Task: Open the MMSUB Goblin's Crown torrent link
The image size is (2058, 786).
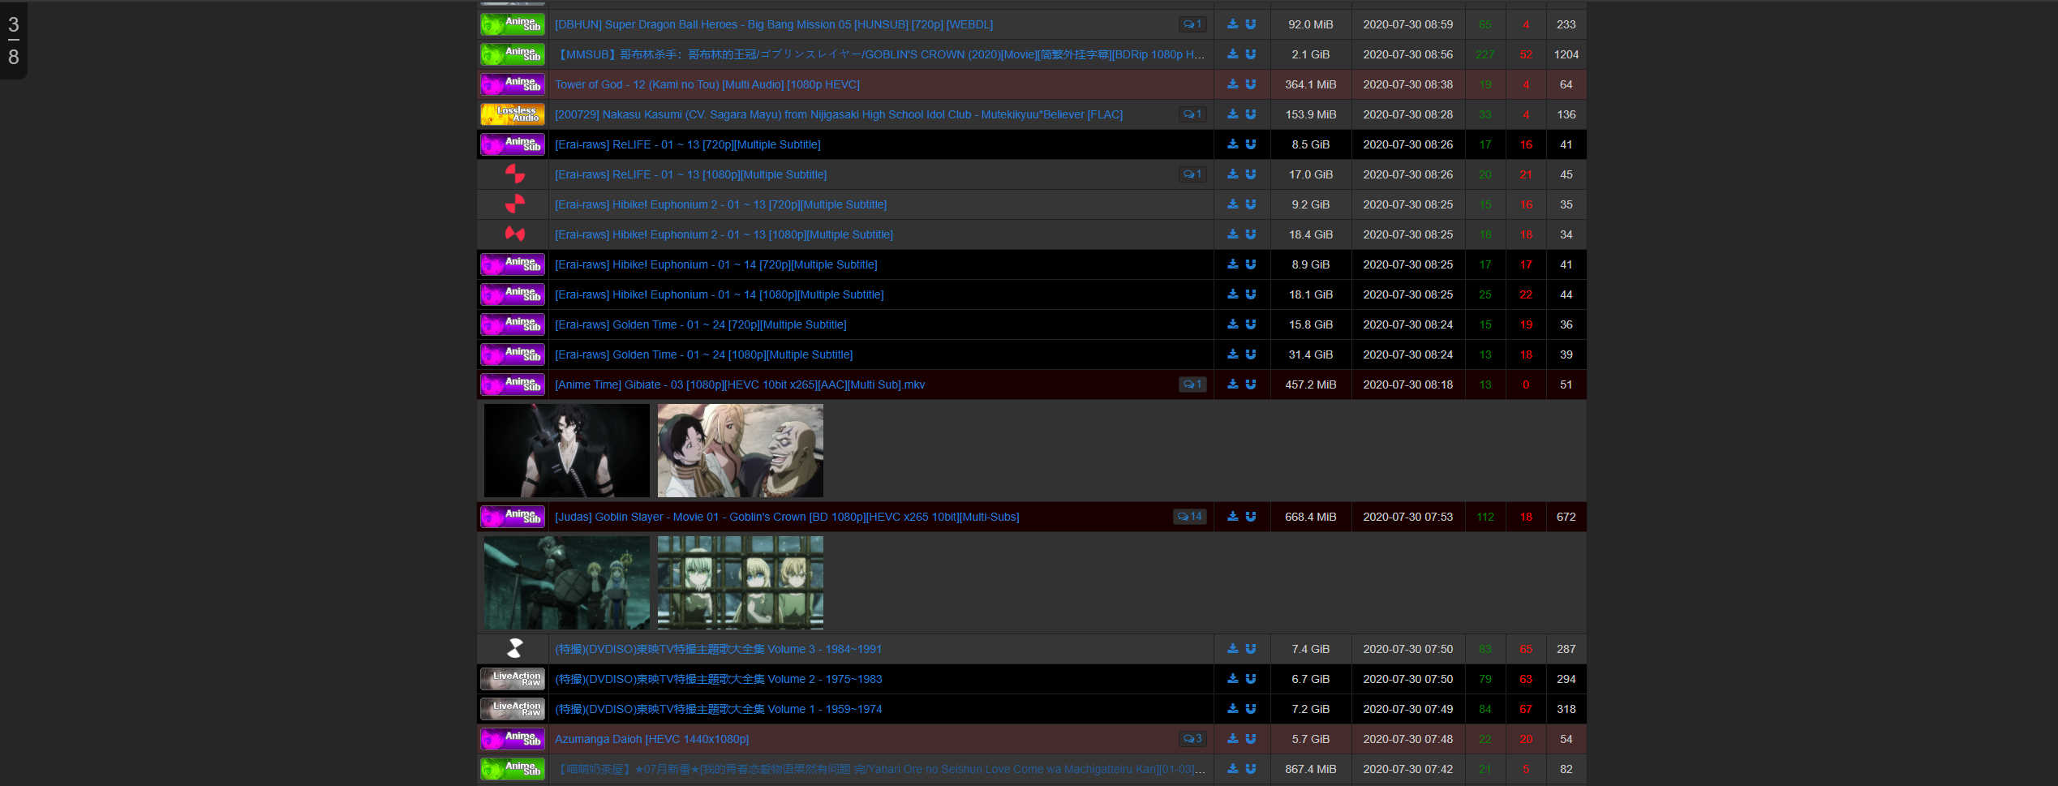Action: [880, 54]
